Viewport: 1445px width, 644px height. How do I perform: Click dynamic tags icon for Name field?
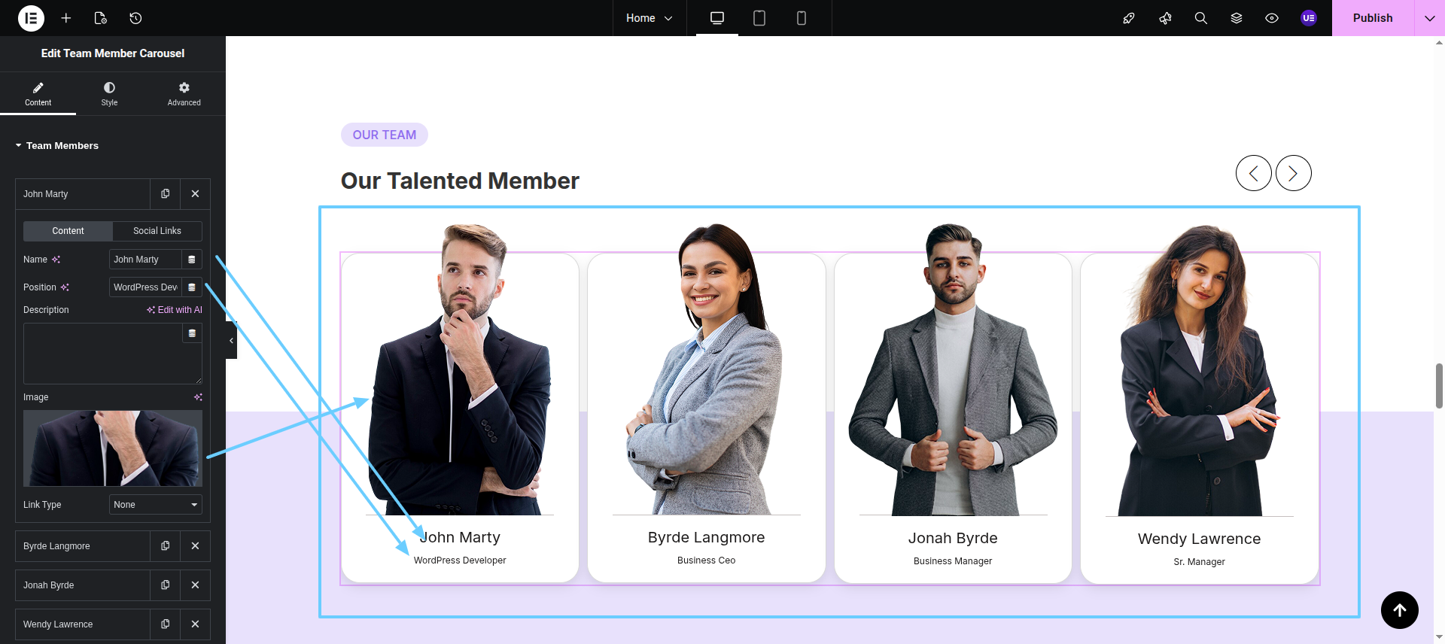tap(192, 260)
